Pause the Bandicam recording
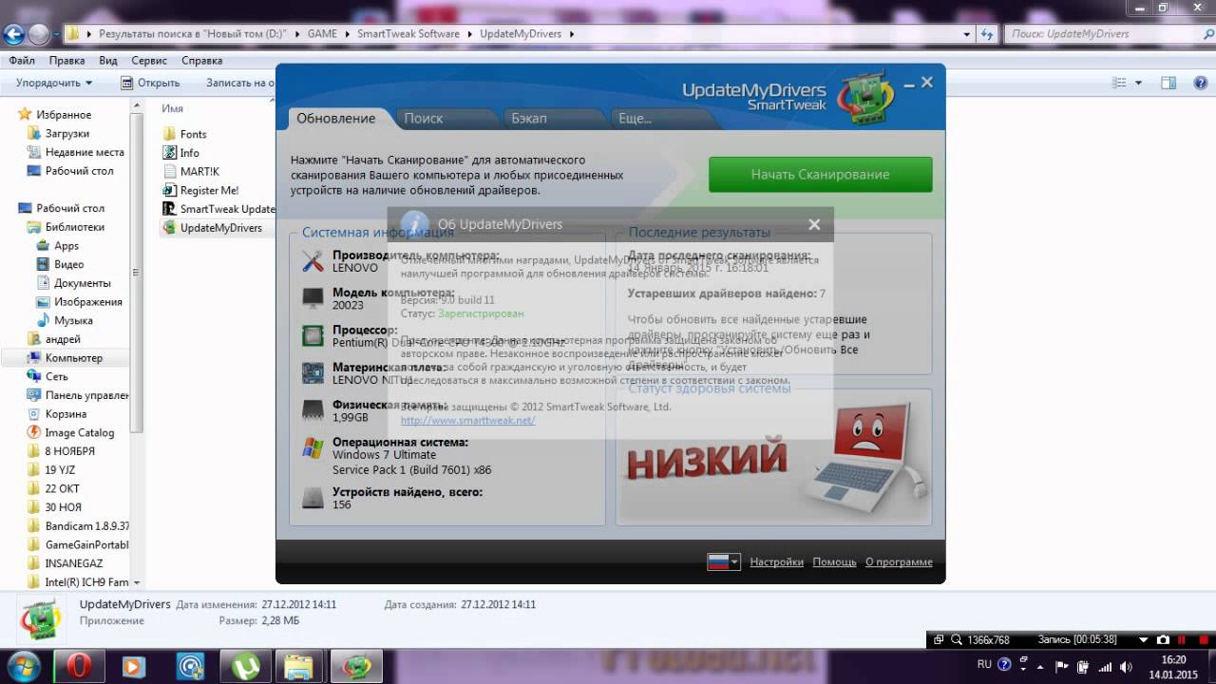 [1182, 640]
